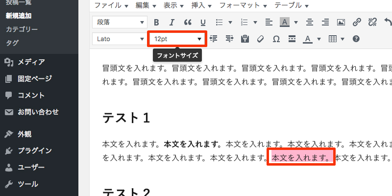
Task: Expand the background color picker arrow
Action: pyautogui.click(x=296, y=23)
